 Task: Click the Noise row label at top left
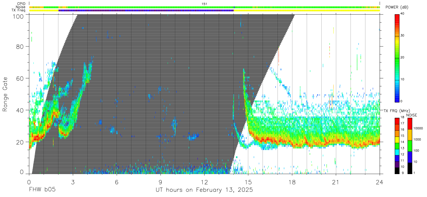[x=21, y=7]
